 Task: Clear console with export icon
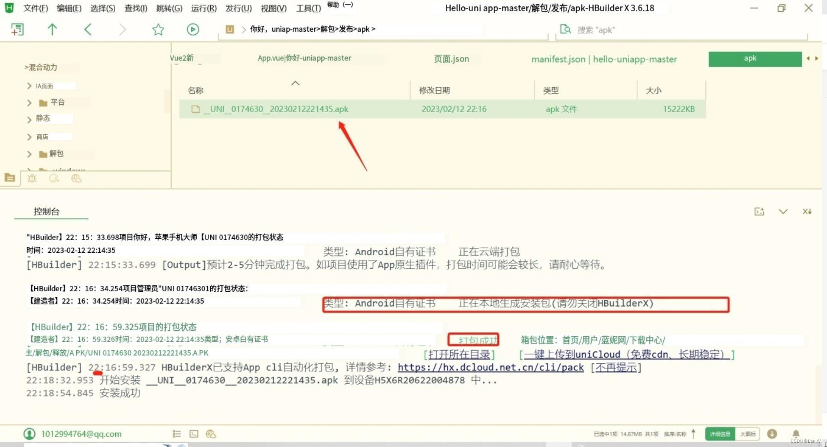759,212
